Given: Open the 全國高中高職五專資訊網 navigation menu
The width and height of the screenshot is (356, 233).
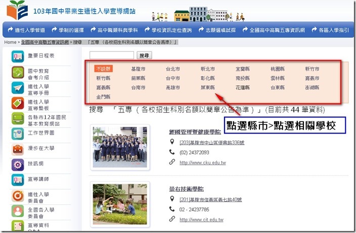Looking at the screenshot, I should [x=274, y=30].
